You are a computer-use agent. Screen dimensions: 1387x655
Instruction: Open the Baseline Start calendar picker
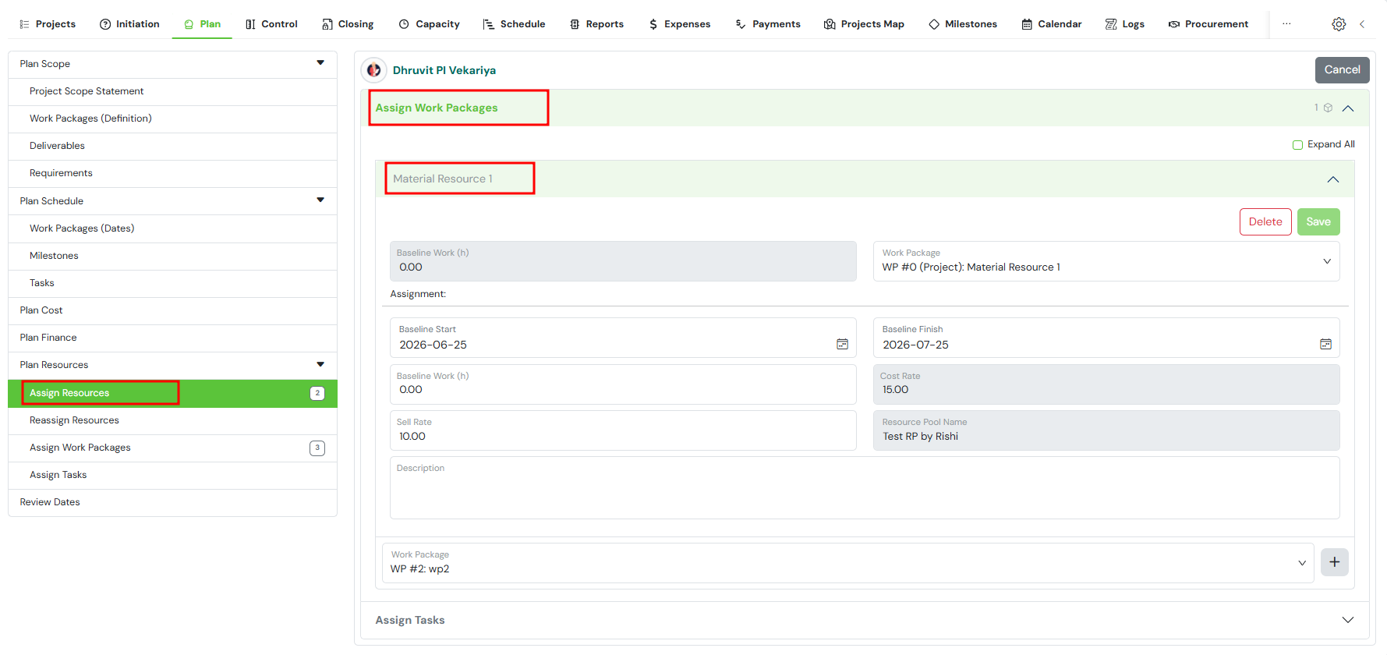[842, 344]
